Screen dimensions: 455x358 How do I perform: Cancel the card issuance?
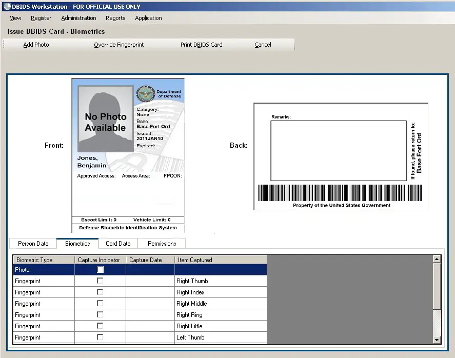coord(263,45)
